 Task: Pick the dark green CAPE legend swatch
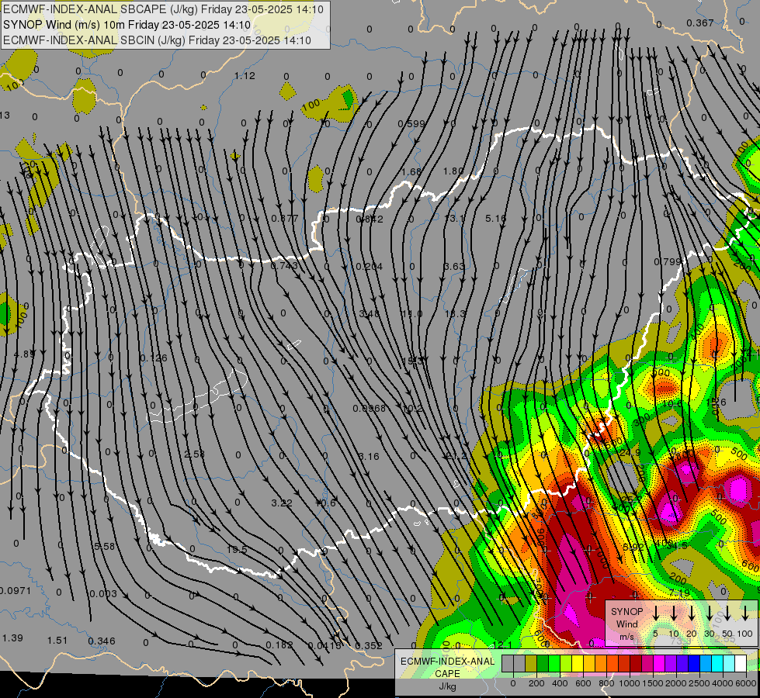coord(543,664)
